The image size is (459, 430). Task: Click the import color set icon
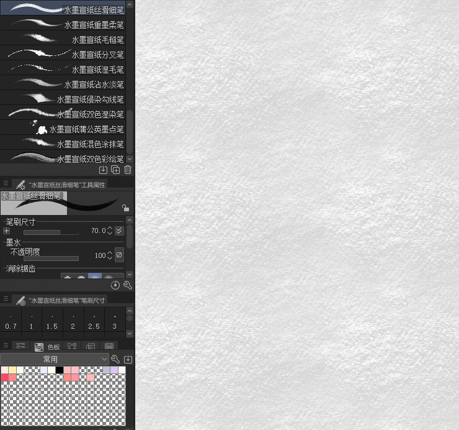128,359
